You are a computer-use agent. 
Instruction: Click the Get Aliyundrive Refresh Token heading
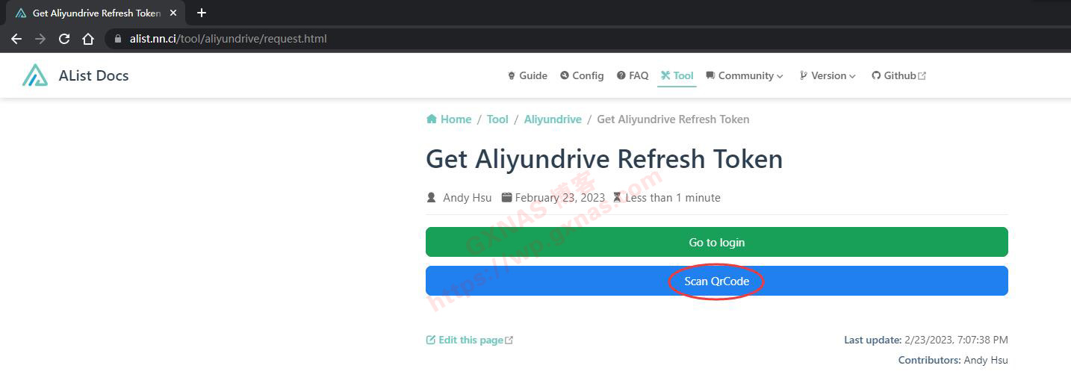pos(604,159)
